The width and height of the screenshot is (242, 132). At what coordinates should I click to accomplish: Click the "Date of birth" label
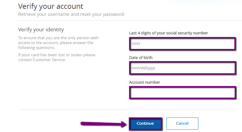[x=141, y=57]
